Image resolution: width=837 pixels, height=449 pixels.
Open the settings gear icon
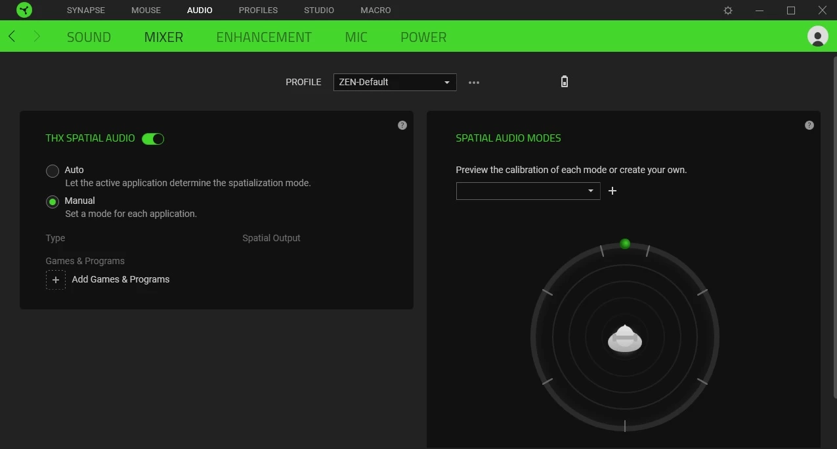[x=728, y=10]
